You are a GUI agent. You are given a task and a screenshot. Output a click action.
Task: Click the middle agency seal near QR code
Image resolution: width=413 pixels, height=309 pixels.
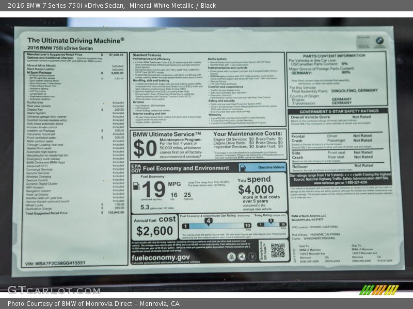pos(243,256)
